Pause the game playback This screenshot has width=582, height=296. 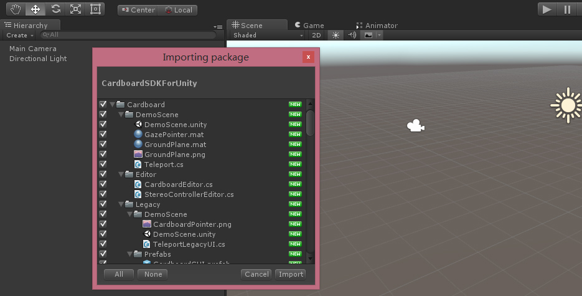click(567, 9)
